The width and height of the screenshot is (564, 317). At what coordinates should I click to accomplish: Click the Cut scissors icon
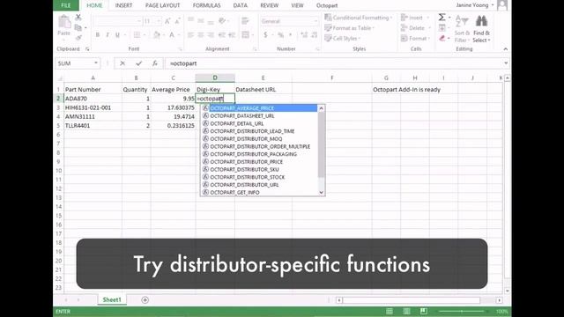[x=78, y=17]
